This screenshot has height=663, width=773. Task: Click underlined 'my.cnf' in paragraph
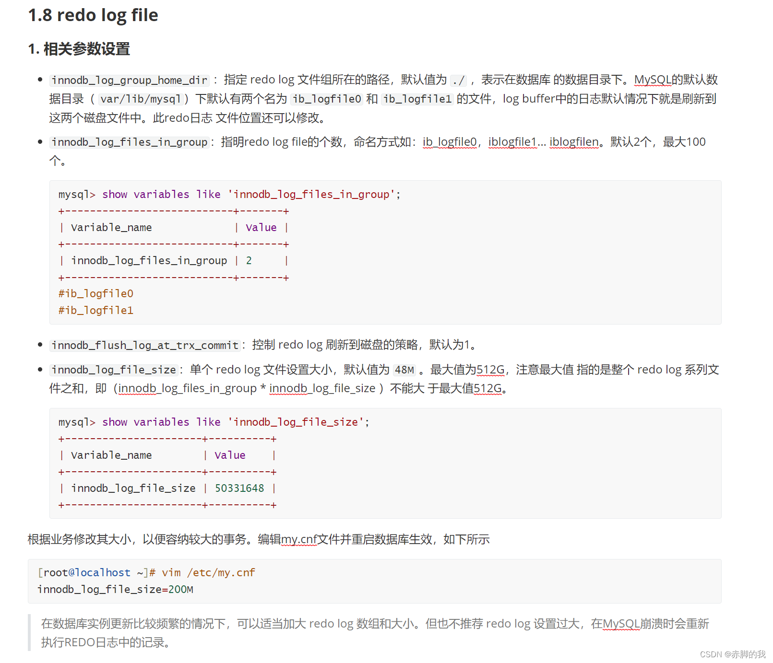point(299,540)
